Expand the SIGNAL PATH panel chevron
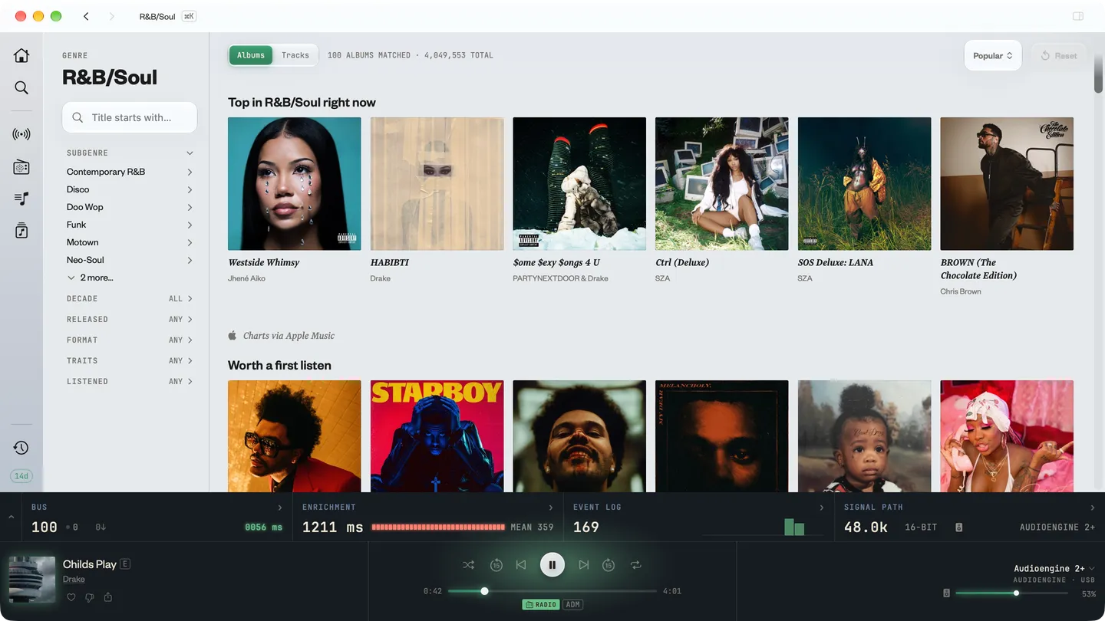This screenshot has width=1105, height=621. 1093,508
